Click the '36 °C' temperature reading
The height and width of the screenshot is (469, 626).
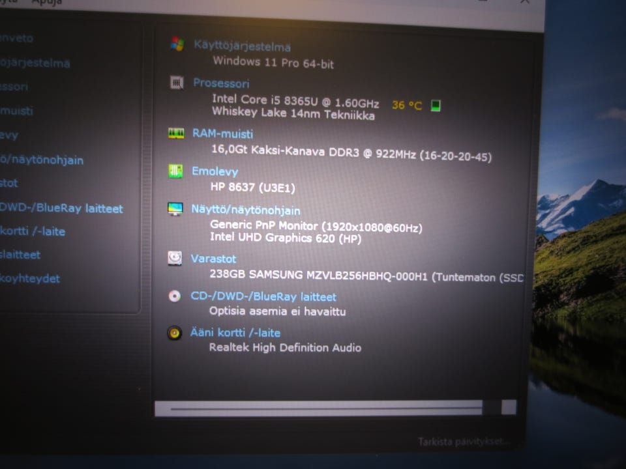click(x=407, y=106)
